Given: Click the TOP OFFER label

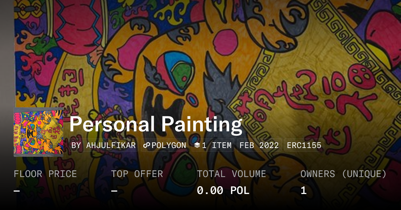Looking at the screenshot, I should (x=137, y=174).
